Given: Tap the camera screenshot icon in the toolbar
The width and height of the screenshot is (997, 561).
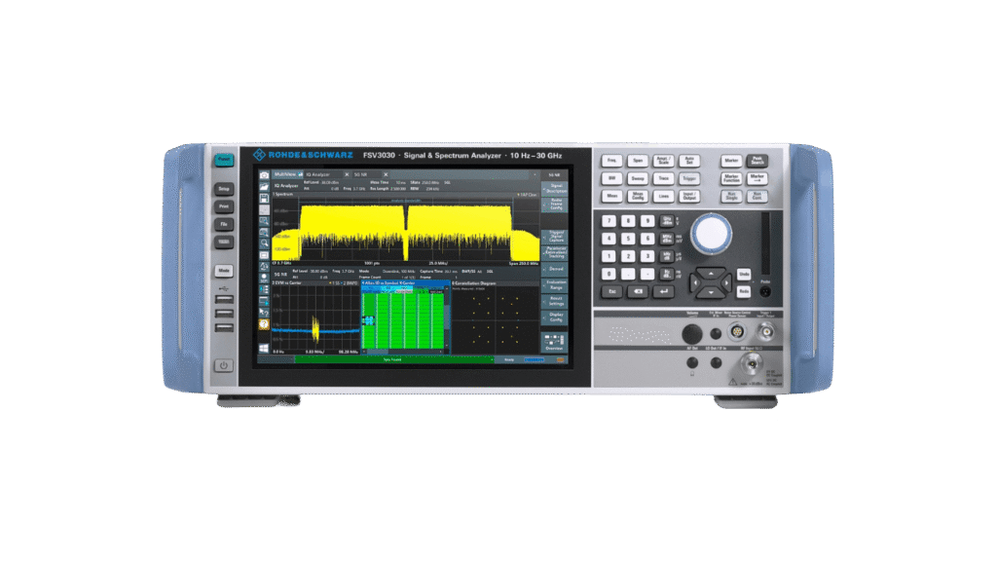Looking at the screenshot, I should pyautogui.click(x=264, y=174).
